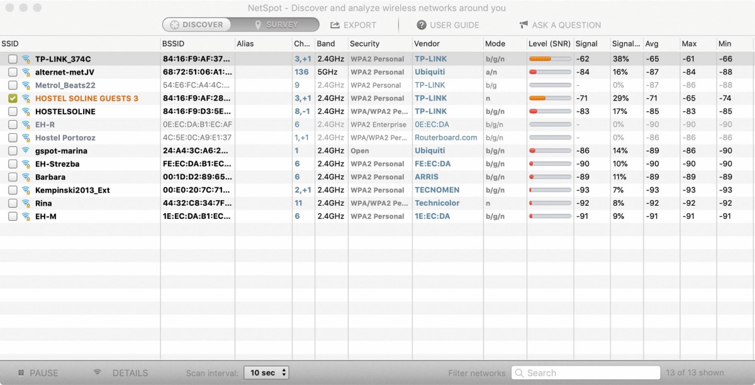Click the Technicolor vendor cell
This screenshot has height=385, width=755.
click(x=437, y=203)
